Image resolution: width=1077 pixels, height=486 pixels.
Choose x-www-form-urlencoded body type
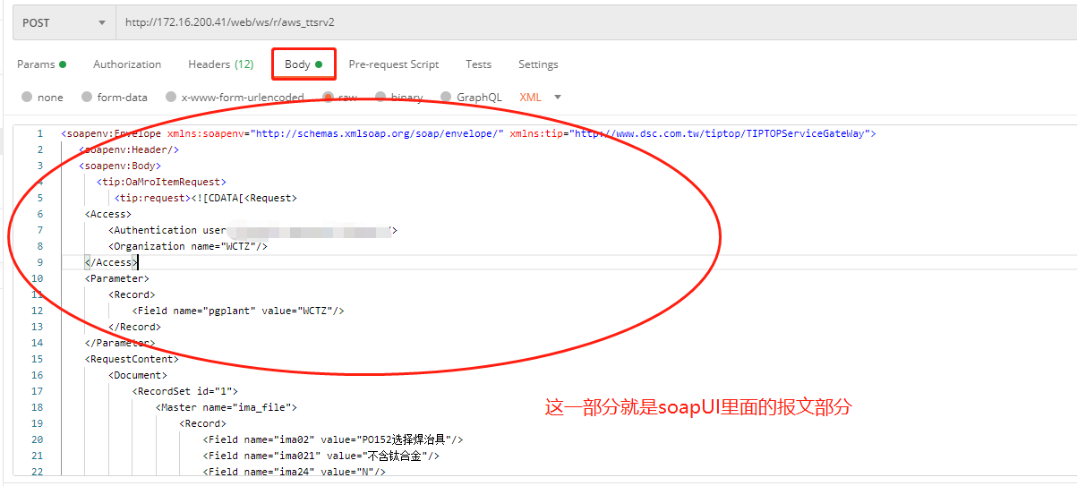point(235,98)
